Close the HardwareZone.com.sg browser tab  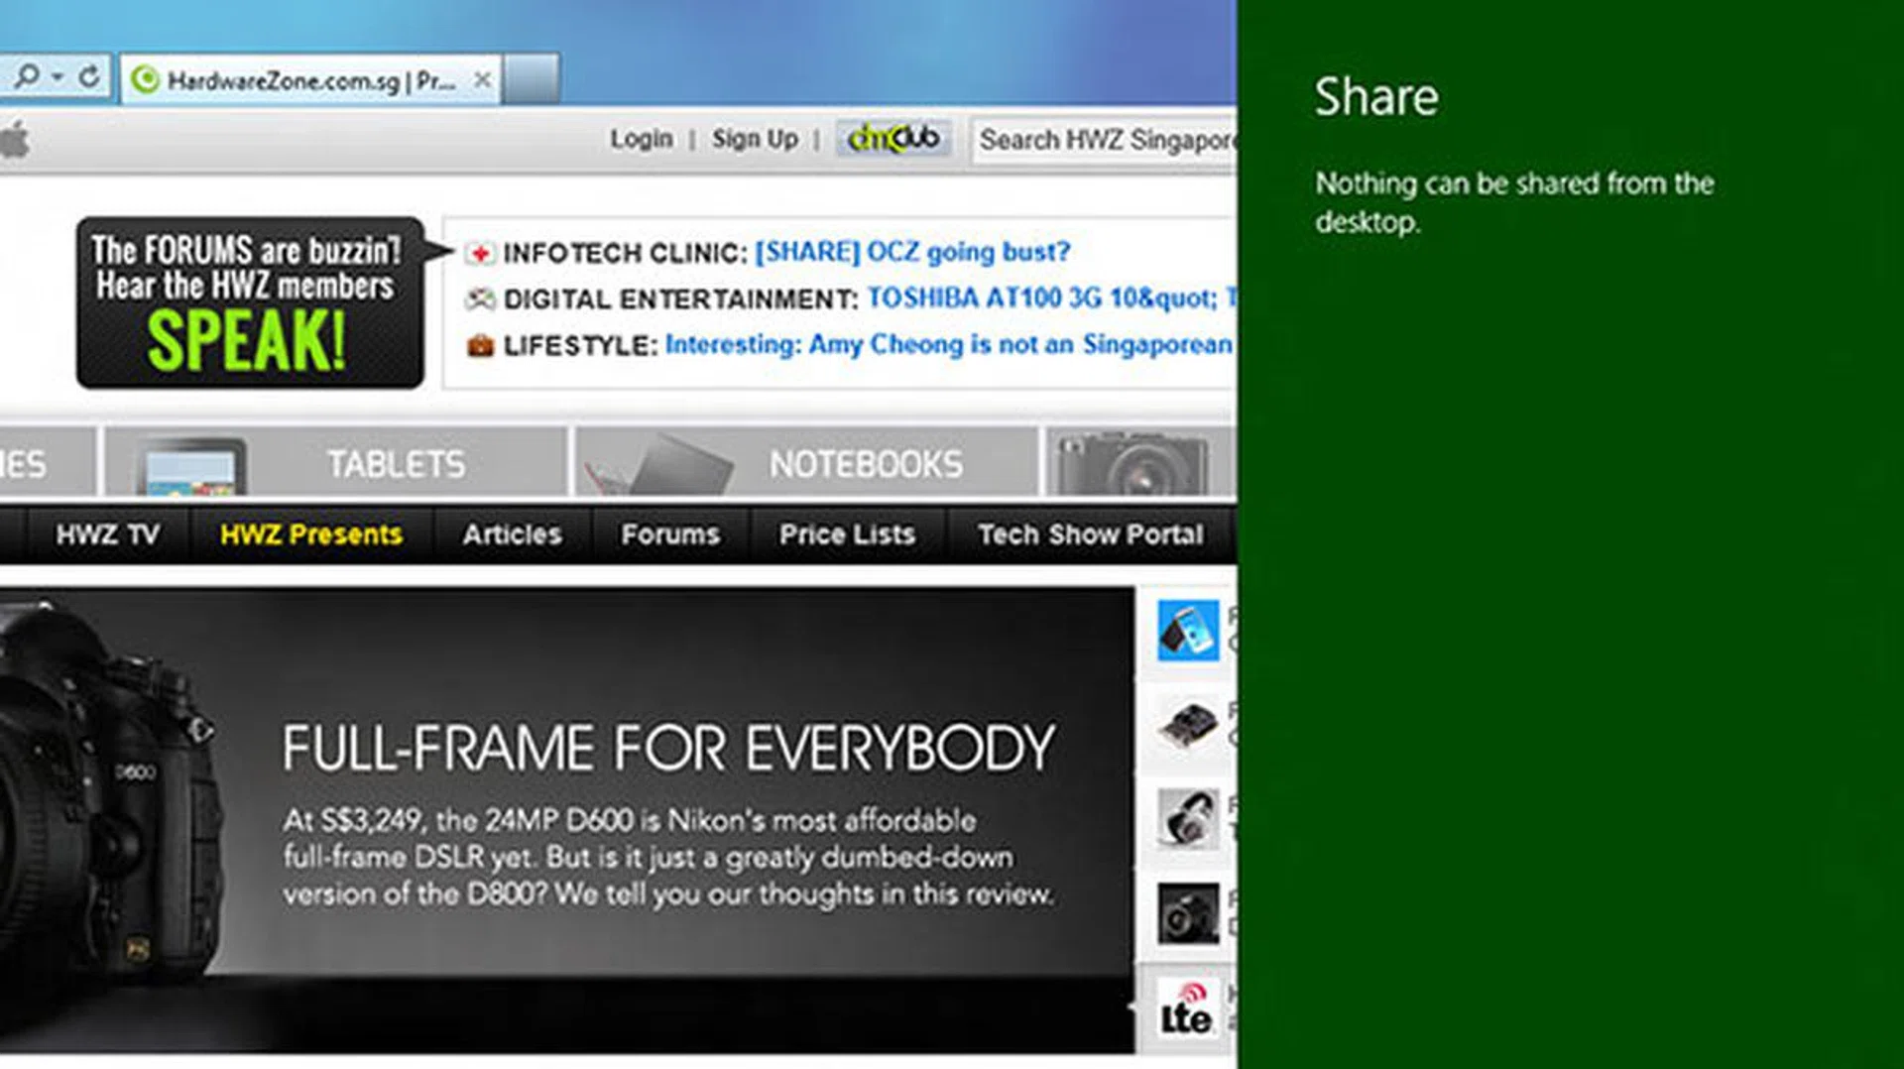point(482,79)
